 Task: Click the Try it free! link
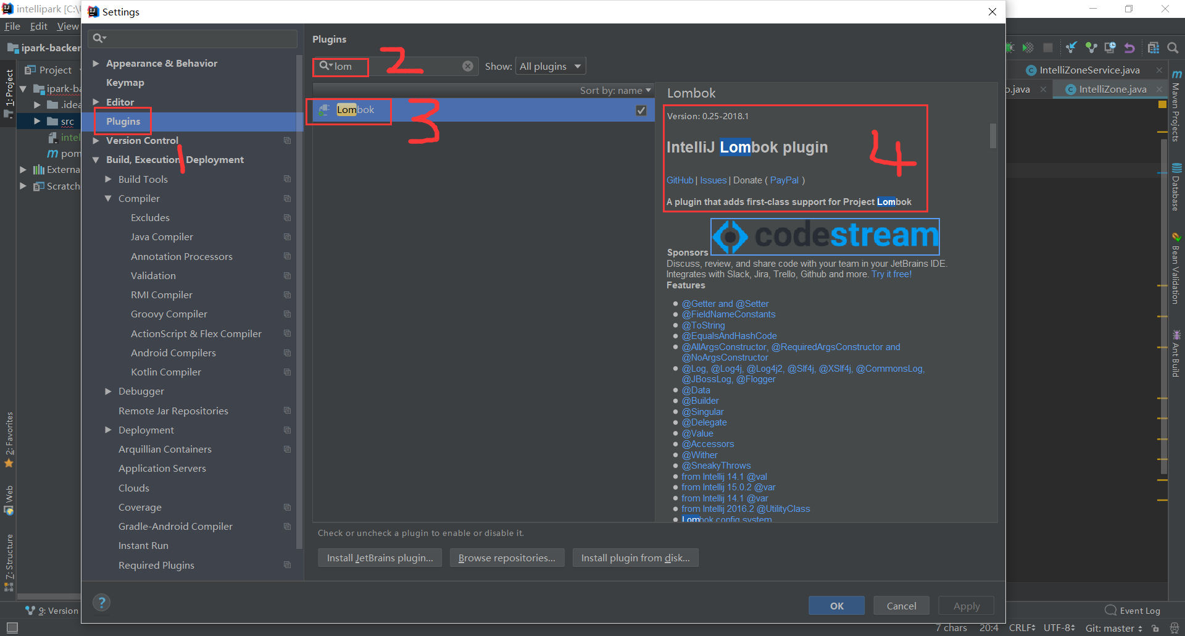point(891,274)
